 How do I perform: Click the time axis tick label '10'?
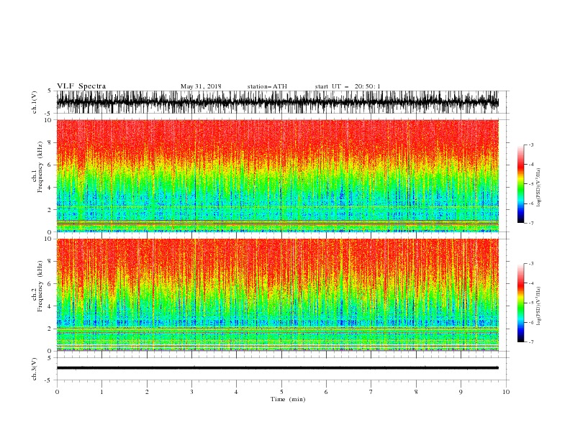(x=506, y=392)
